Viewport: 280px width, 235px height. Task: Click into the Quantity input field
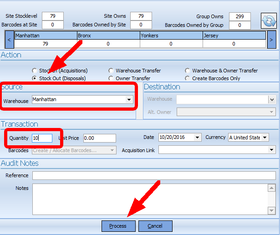pos(42,138)
